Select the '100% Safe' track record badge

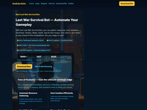(33, 45)
